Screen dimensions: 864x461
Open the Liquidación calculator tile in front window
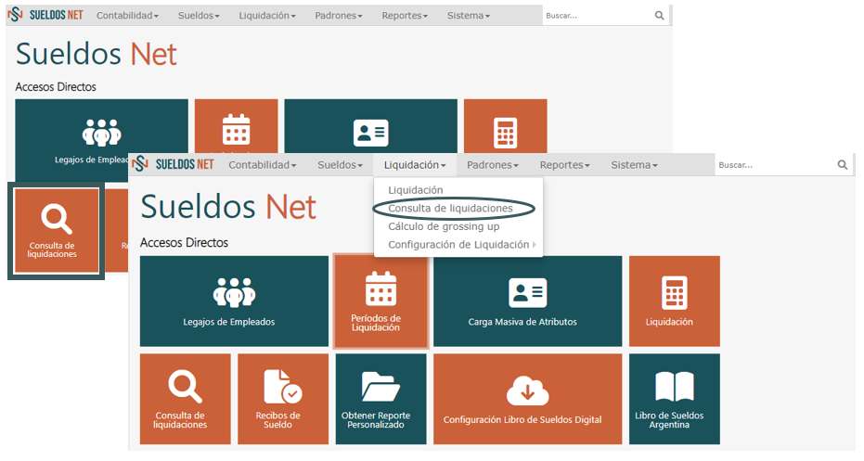pyautogui.click(x=675, y=301)
